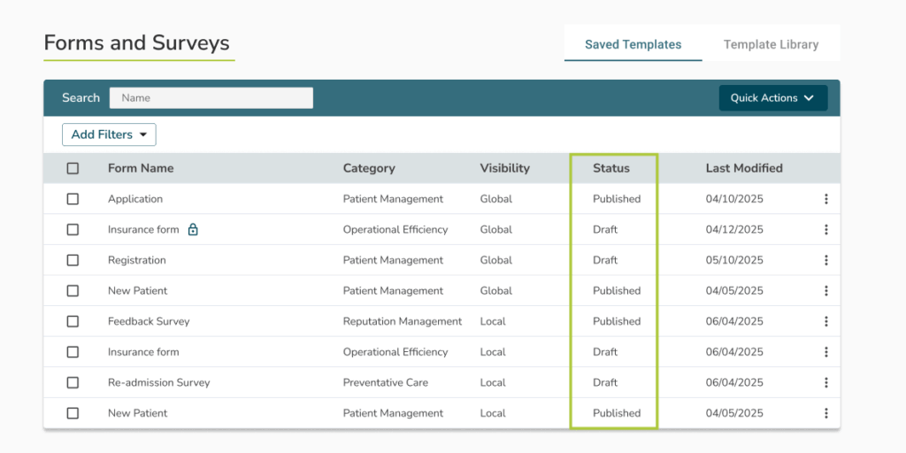
Task: Select the Saved Templates tab
Action: pyautogui.click(x=633, y=44)
